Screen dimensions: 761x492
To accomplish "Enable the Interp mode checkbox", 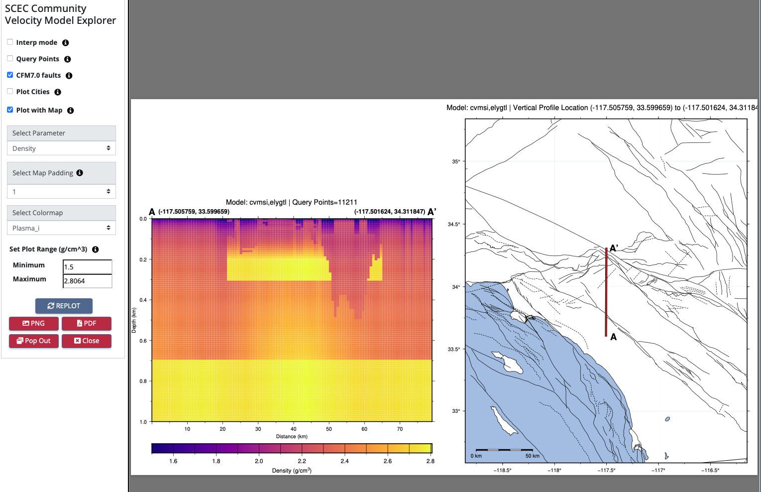I will point(10,42).
